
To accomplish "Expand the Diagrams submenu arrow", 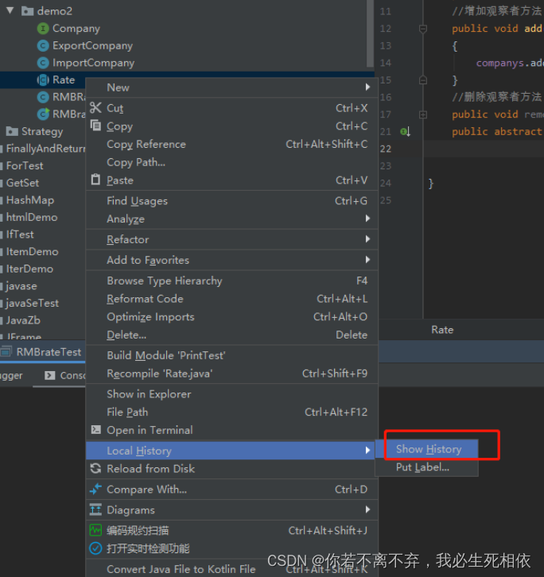I will click(367, 509).
